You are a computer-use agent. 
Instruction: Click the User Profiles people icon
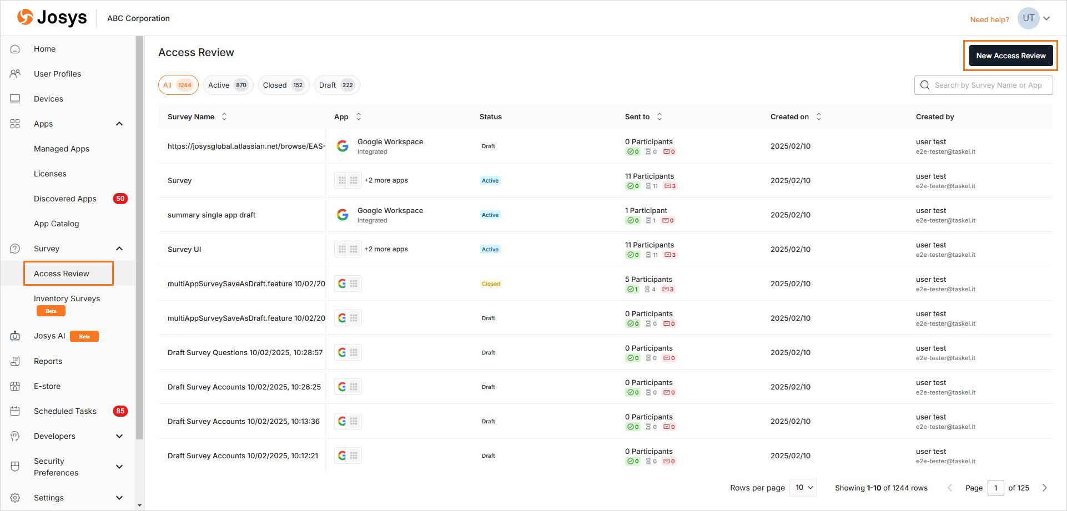[x=15, y=74]
